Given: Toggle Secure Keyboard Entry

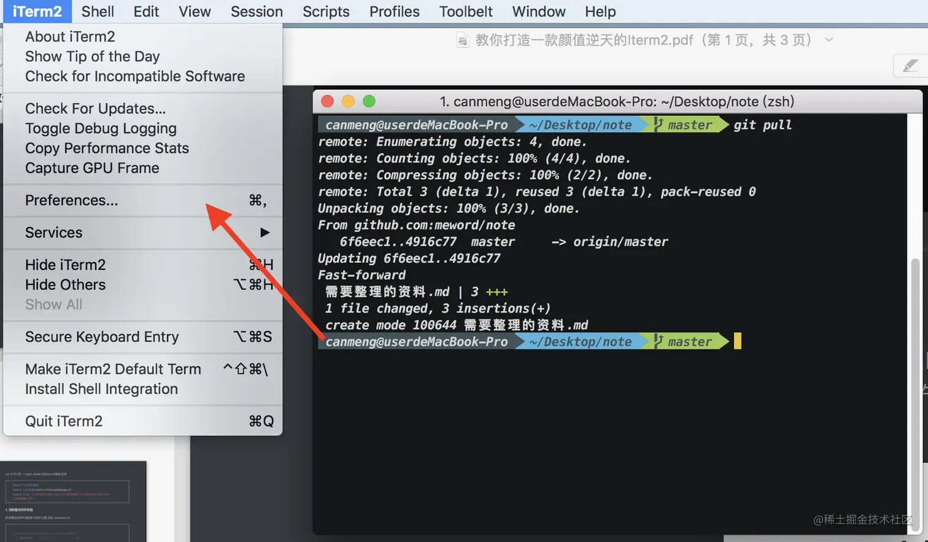Looking at the screenshot, I should click(142, 337).
